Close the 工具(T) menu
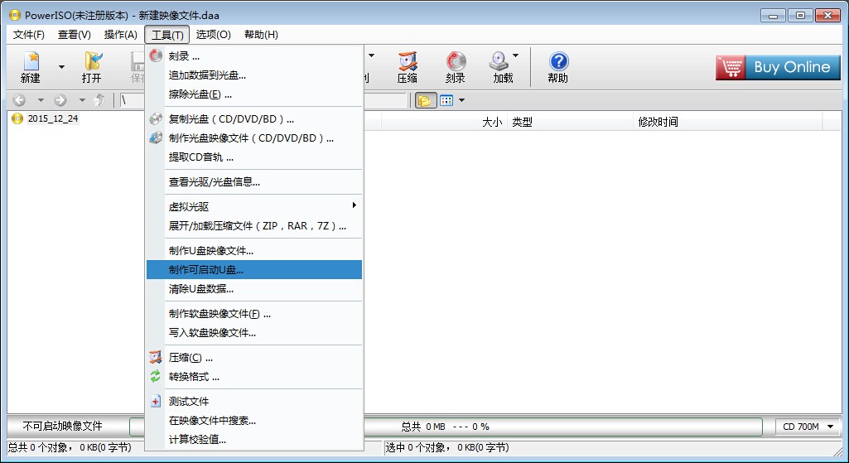849x463 pixels. pos(166,35)
